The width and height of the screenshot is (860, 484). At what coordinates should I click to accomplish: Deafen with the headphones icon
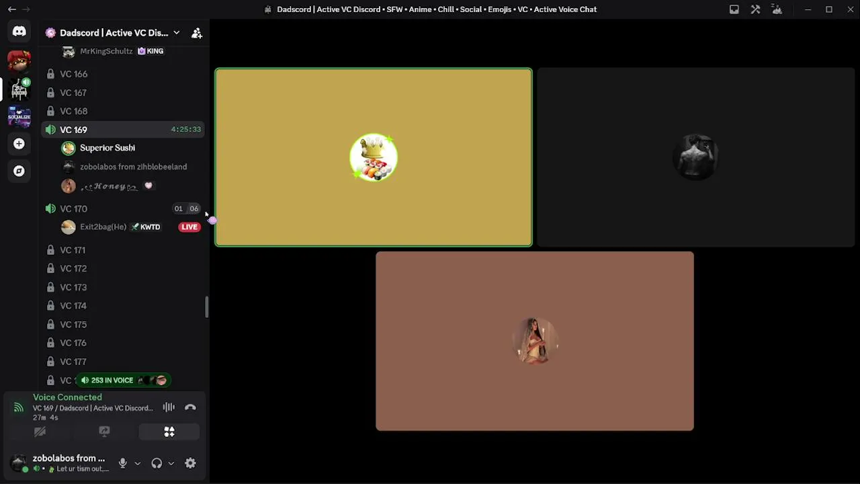[x=157, y=463]
